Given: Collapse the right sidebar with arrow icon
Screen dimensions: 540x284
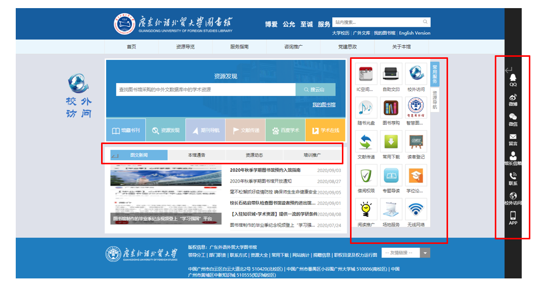Looking at the screenshot, I should click(x=509, y=70).
